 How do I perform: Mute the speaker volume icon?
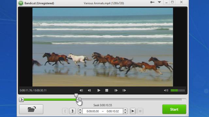pos(166,90)
